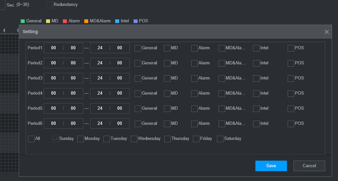This screenshot has width=338, height=181.
Task: Toggle the Redundancy checkbox
Action: coord(50,5)
